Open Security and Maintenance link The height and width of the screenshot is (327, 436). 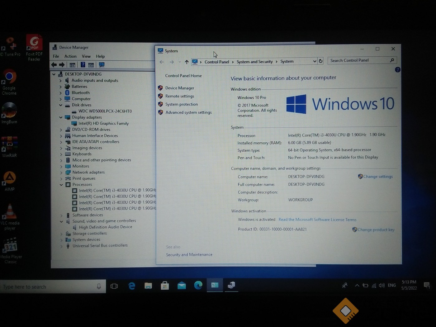coord(189,255)
